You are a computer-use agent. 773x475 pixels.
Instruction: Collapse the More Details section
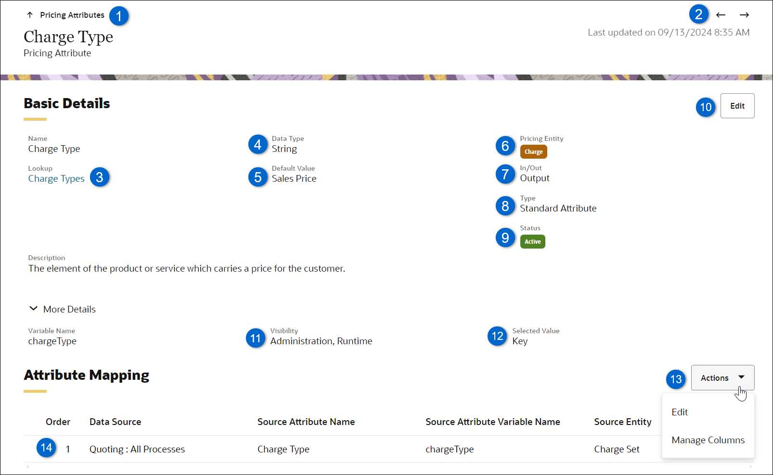(33, 308)
